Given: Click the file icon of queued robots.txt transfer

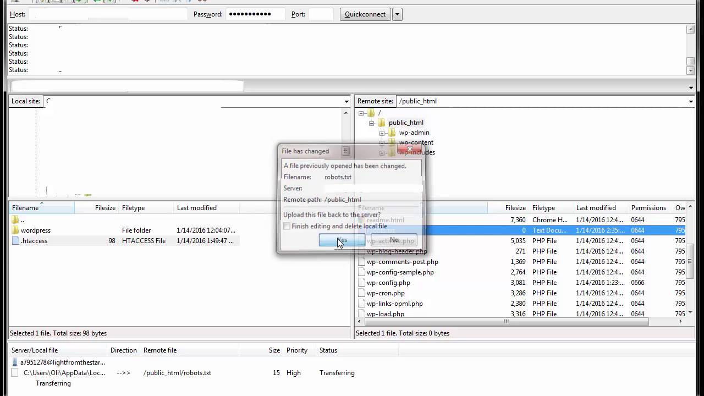Looking at the screenshot, I should click(15, 373).
